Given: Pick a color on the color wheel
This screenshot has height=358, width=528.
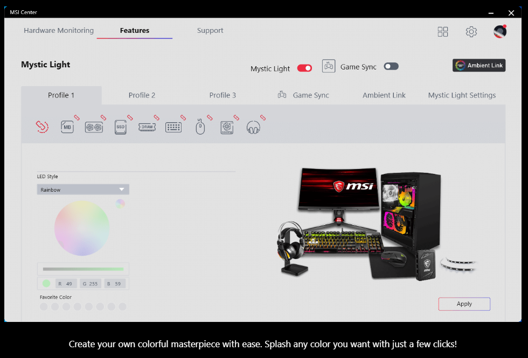Looking at the screenshot, I should [82, 228].
